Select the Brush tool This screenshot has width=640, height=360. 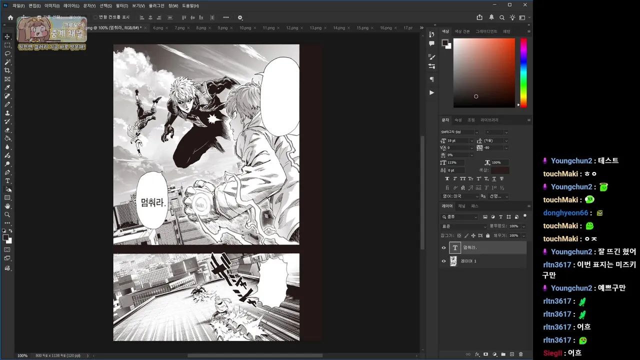[7, 104]
